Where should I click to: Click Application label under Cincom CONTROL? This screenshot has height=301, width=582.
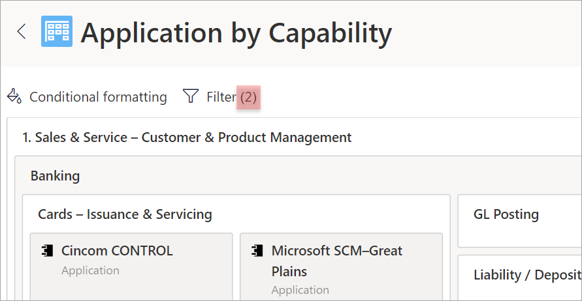[90, 270]
